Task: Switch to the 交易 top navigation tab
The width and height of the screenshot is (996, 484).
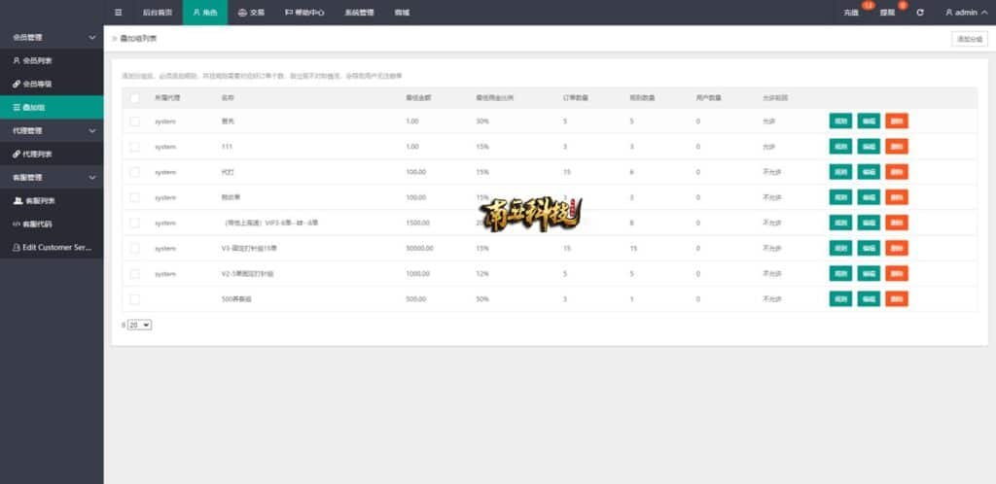Action: pyautogui.click(x=251, y=13)
